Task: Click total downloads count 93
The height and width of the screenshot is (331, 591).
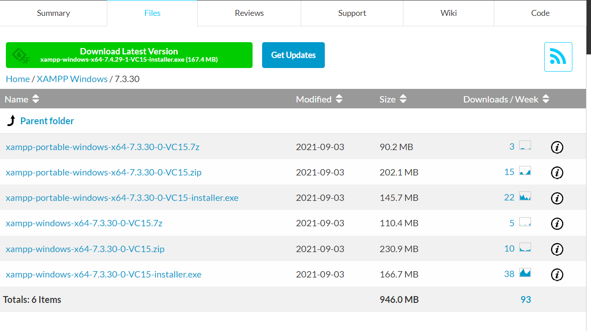Action: tap(526, 299)
